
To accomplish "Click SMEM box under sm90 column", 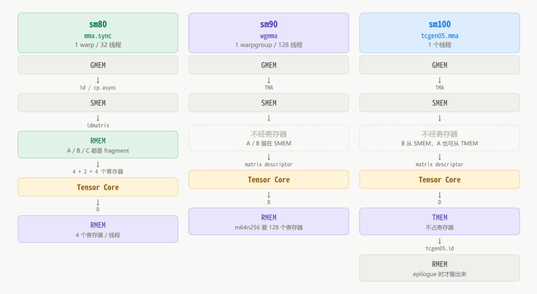I will tap(269, 103).
